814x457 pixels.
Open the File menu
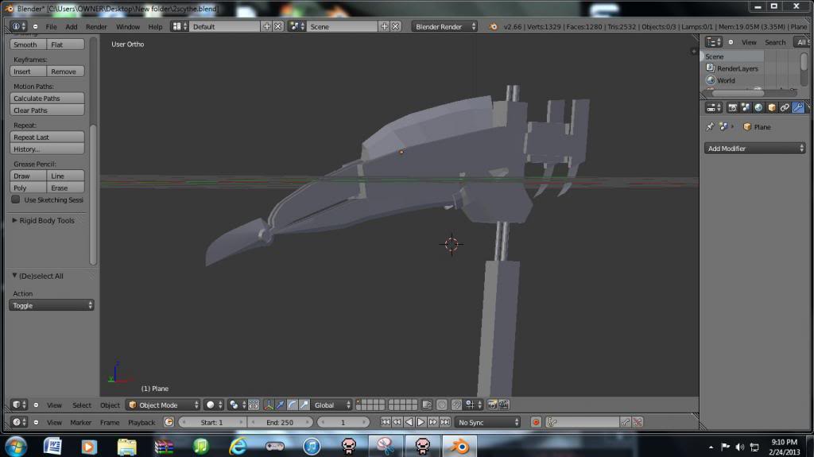[x=52, y=26]
